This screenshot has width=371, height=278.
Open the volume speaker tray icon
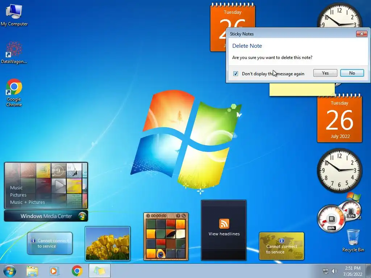334,271
